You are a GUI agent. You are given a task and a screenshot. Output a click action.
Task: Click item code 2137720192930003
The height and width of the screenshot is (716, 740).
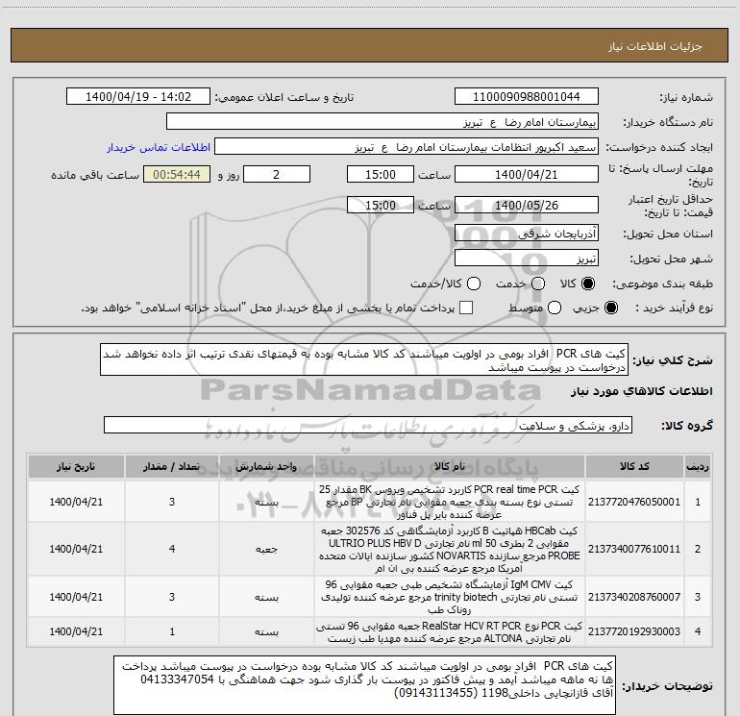(634, 631)
